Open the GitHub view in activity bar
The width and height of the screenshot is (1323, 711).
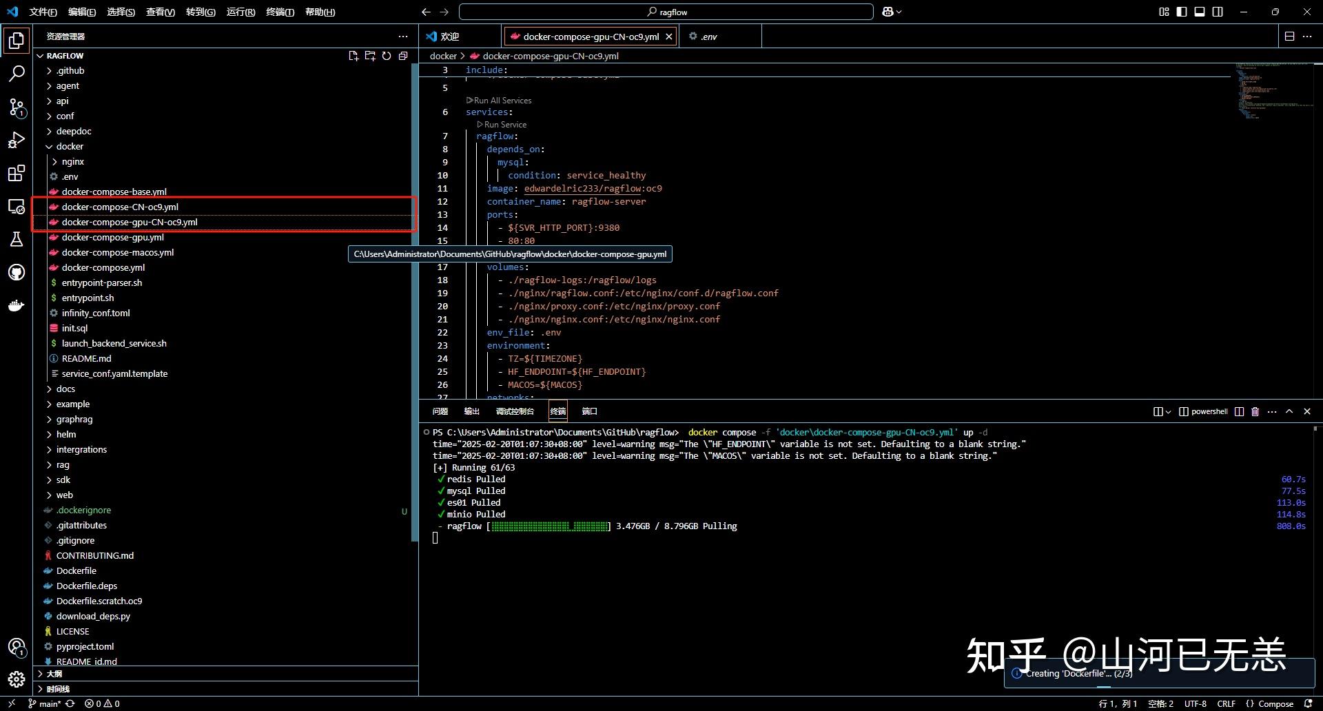[17, 272]
